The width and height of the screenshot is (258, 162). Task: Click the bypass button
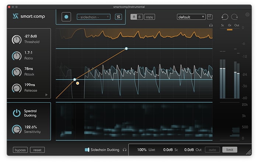(20, 150)
